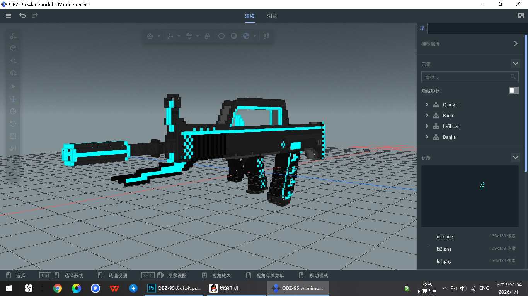Click the redo arrow
The width and height of the screenshot is (528, 296).
click(35, 16)
